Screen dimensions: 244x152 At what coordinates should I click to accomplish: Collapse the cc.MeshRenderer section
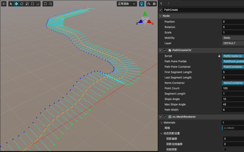(161, 117)
